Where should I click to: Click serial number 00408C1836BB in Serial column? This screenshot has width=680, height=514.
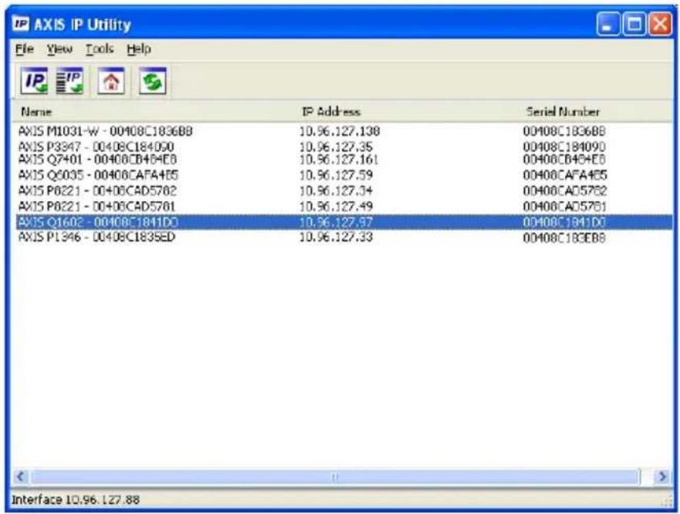(x=564, y=131)
